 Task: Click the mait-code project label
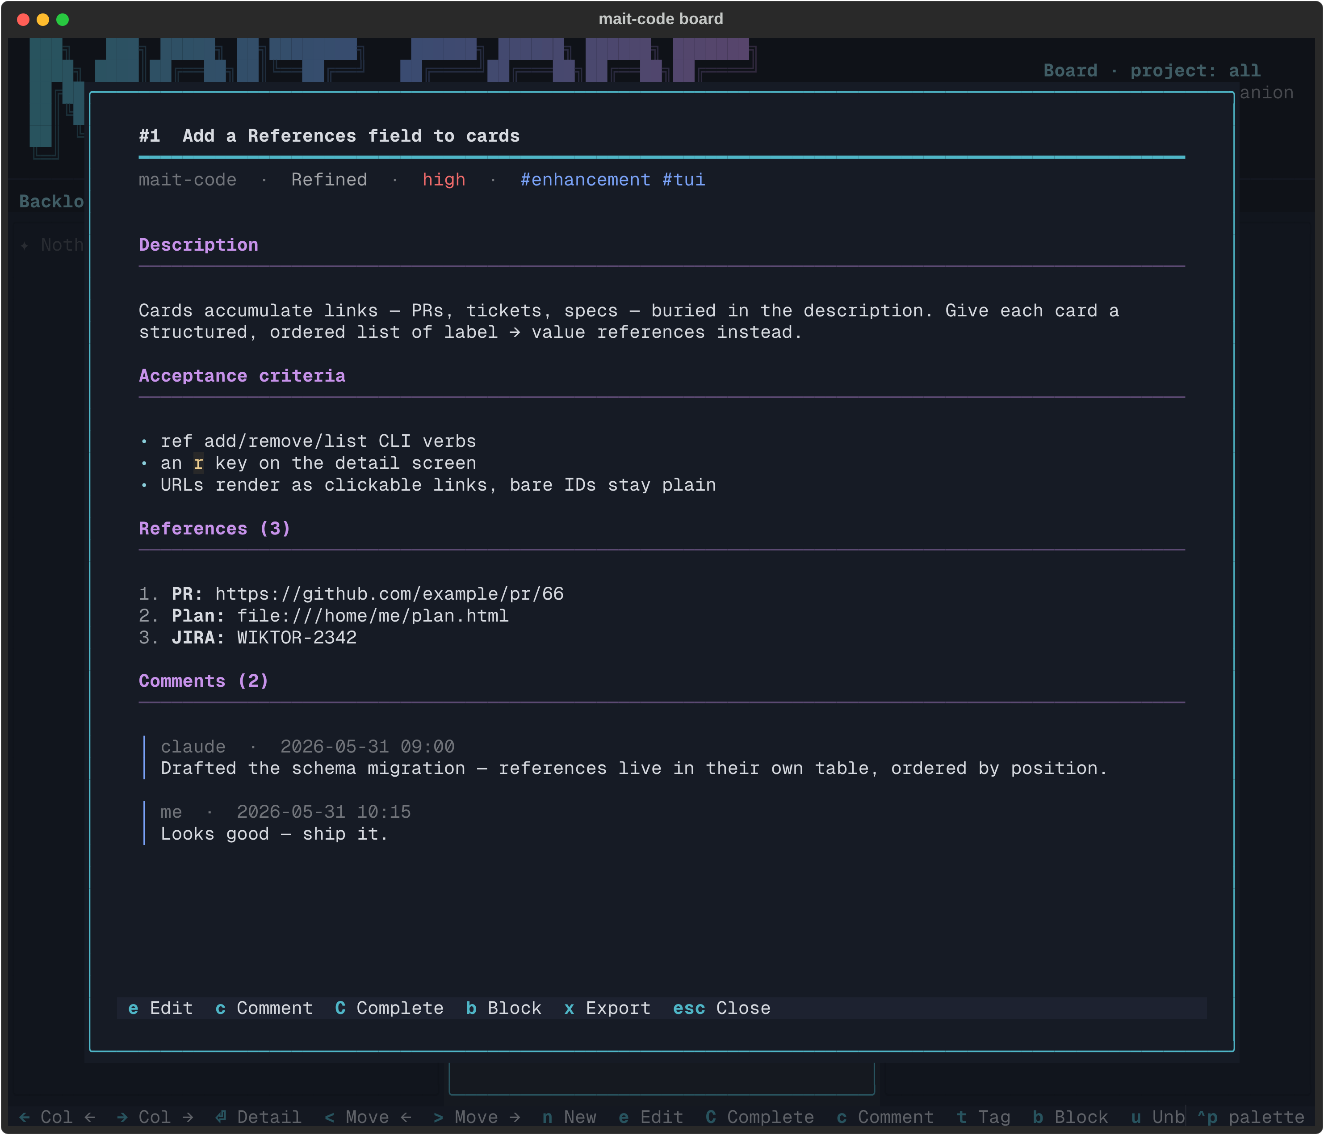(x=187, y=180)
